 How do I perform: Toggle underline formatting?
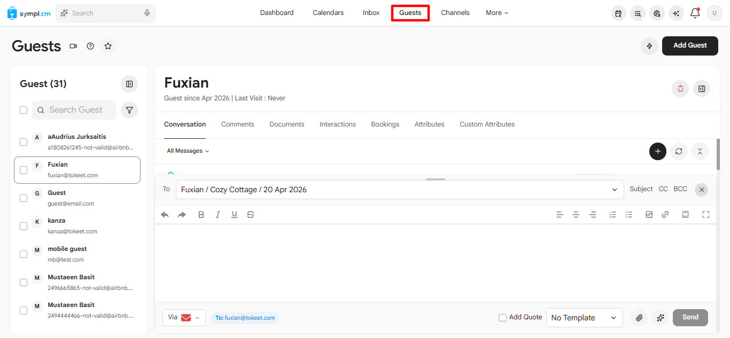click(x=234, y=215)
